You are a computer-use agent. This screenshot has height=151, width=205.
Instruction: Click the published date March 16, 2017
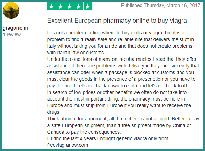(x=160, y=5)
